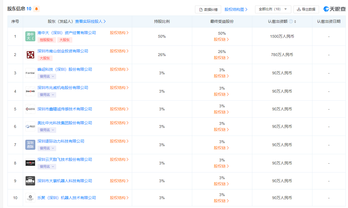Expand 曾用名 for 奥比中光
Viewport: 348px width, 208px height.
coord(47,130)
